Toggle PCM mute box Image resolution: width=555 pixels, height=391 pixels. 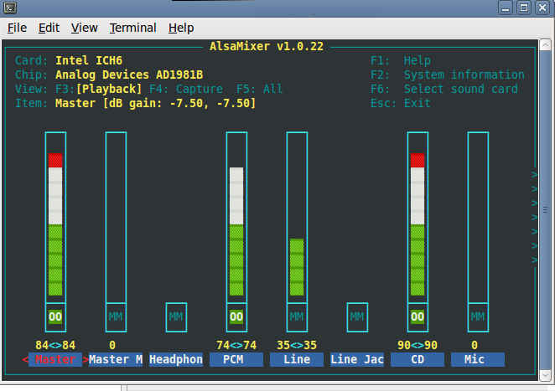236,316
